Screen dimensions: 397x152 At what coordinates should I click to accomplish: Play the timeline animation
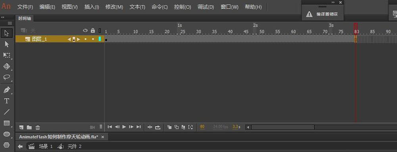coord(124,127)
